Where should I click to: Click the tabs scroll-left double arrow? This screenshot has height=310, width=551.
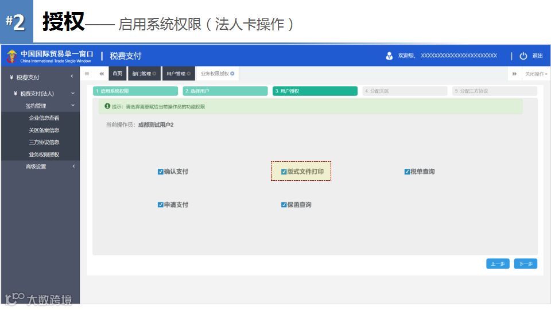(x=102, y=73)
